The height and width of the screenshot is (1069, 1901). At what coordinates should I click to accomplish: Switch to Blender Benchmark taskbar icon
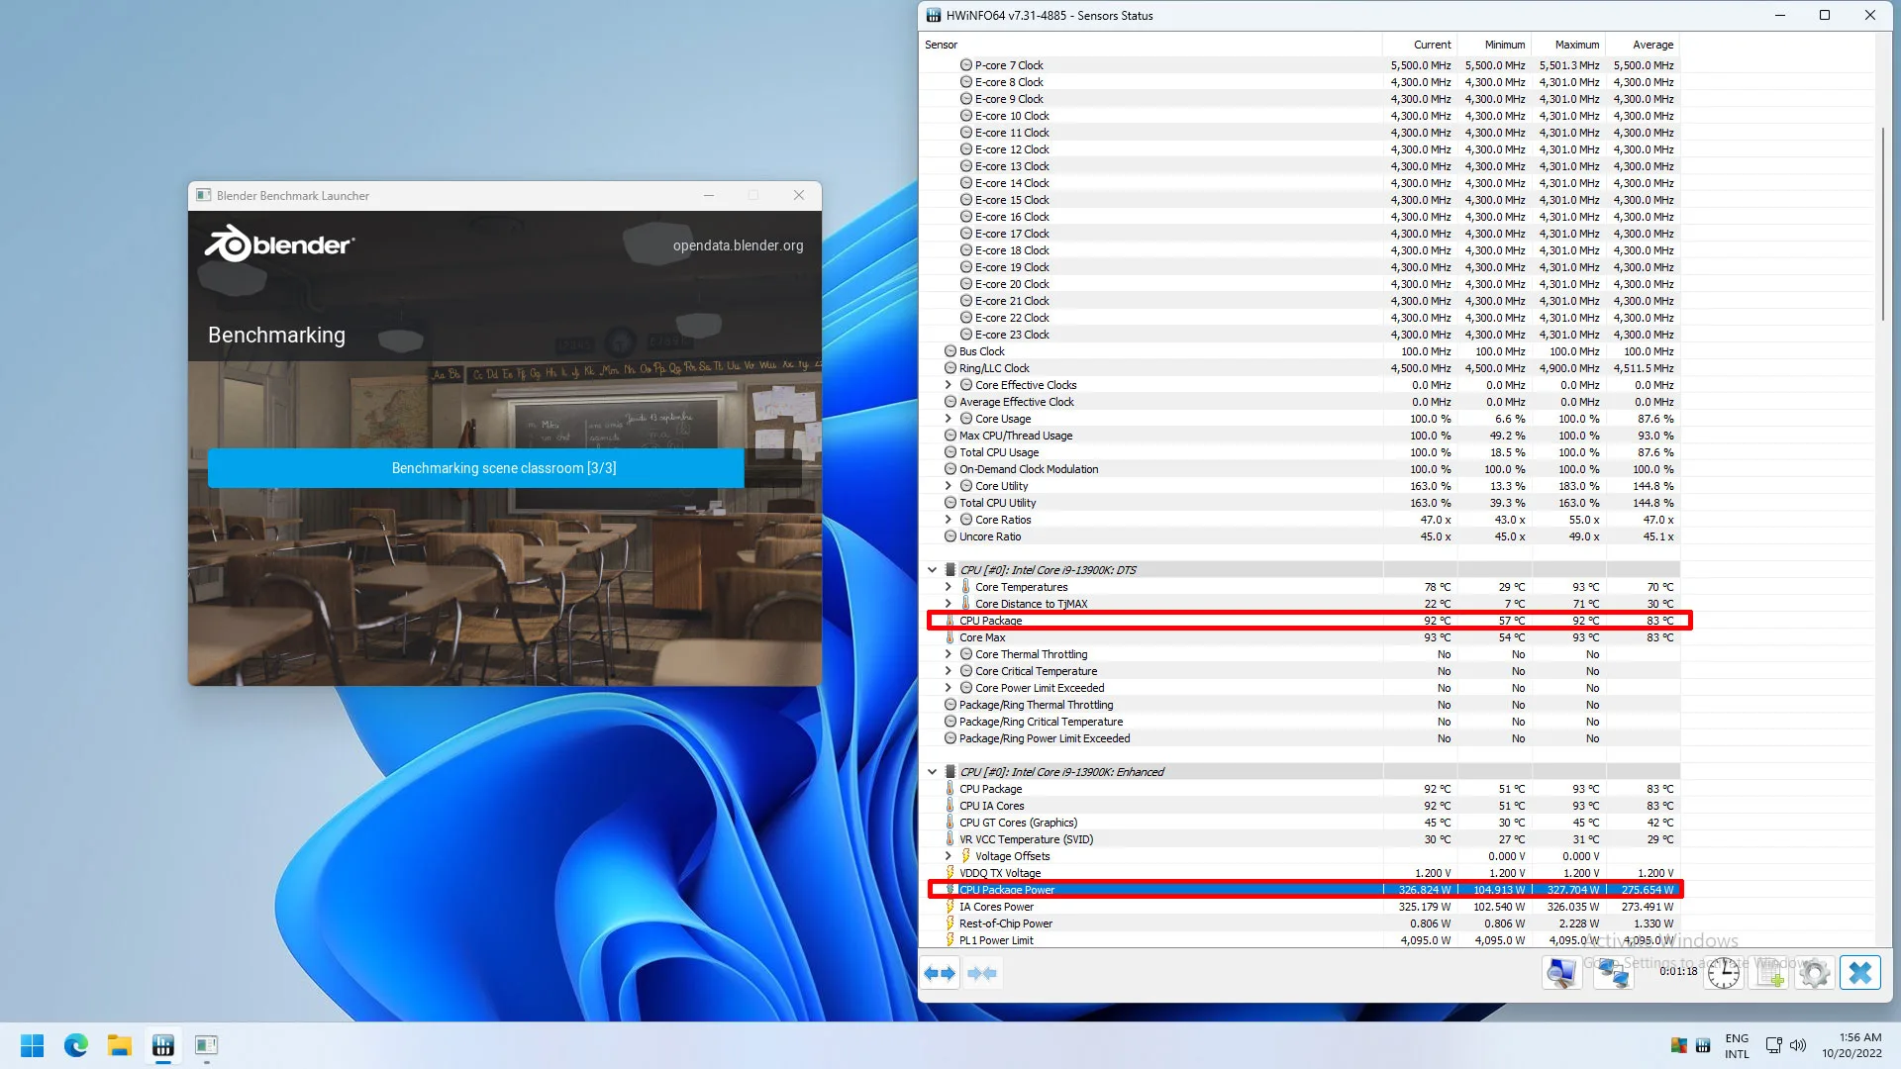click(206, 1045)
